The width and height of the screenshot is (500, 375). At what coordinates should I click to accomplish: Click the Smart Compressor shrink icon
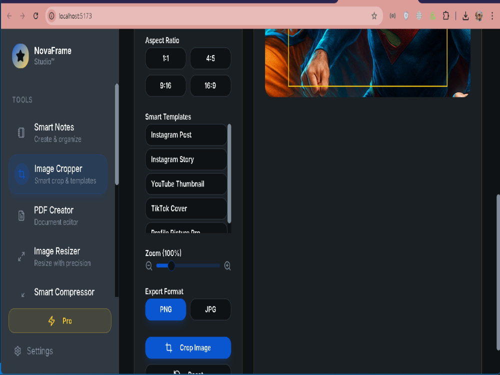22,295
